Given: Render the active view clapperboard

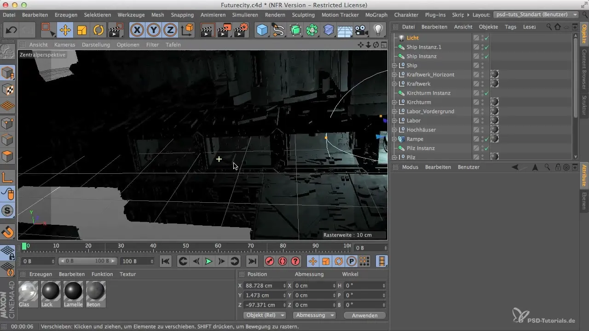Looking at the screenshot, I should 208,31.
